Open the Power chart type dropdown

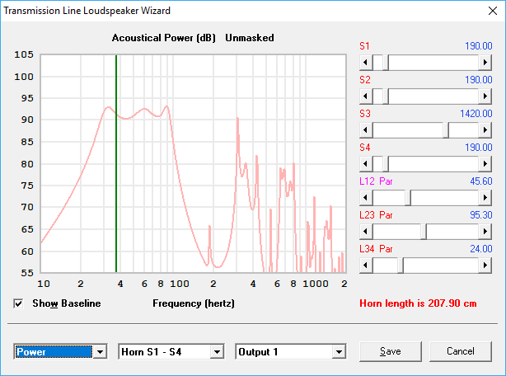100,352
